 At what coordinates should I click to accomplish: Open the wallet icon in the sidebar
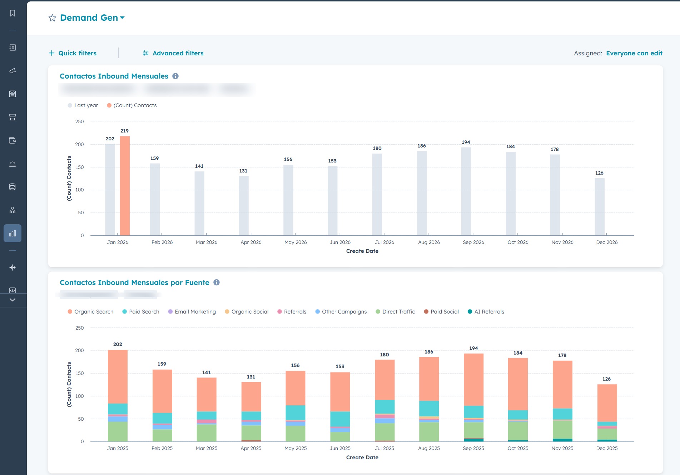click(13, 140)
